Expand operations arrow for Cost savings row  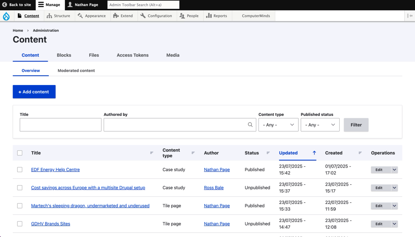coord(395,188)
